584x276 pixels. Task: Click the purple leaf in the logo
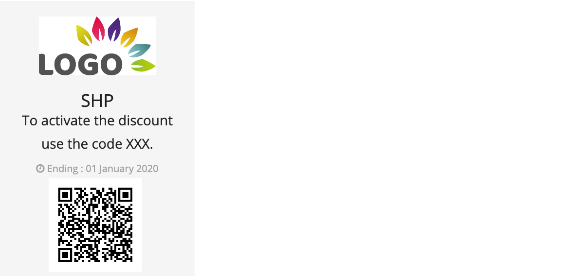[114, 30]
